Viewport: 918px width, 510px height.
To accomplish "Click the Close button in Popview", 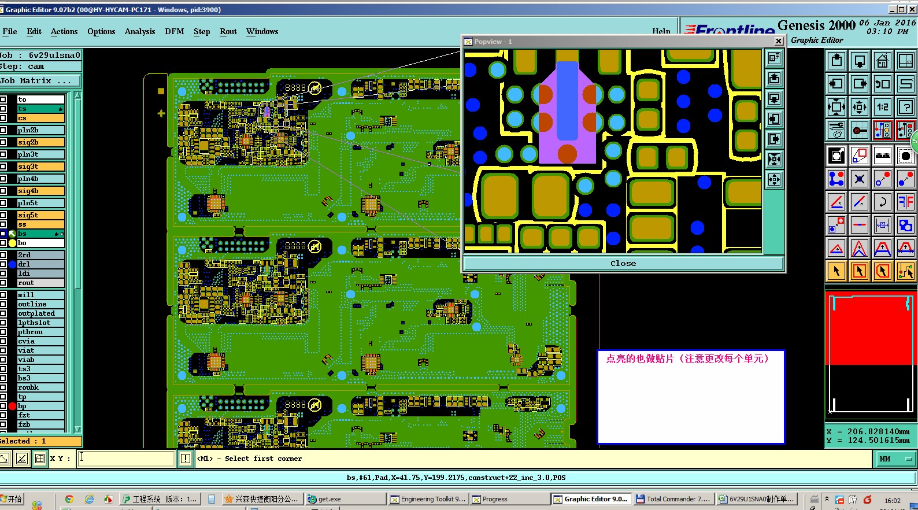I will tap(623, 263).
